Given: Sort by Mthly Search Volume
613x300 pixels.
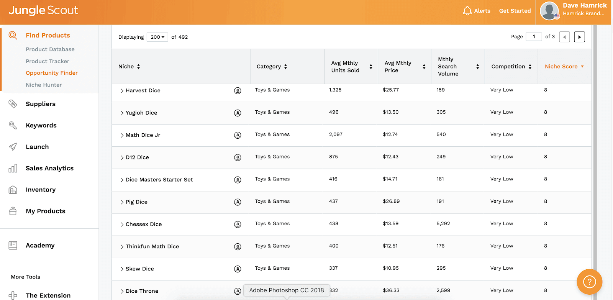Looking at the screenshot, I should coord(459,67).
